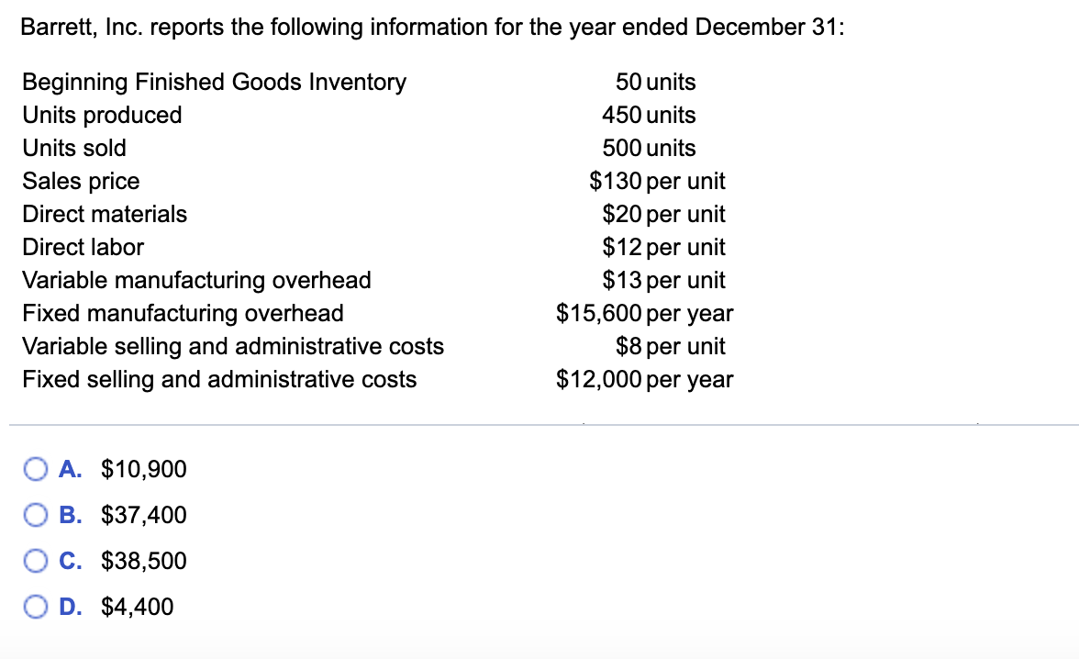This screenshot has width=1079, height=659.
Task: Click the horizontal divider below the data table
Action: pyautogui.click(x=539, y=424)
